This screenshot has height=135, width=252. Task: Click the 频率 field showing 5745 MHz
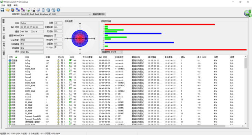(x=32, y=52)
